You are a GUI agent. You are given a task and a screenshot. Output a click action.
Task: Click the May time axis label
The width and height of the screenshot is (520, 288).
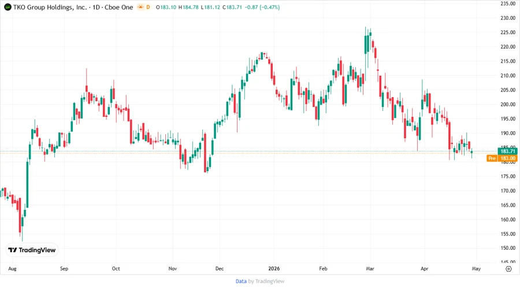(476, 268)
